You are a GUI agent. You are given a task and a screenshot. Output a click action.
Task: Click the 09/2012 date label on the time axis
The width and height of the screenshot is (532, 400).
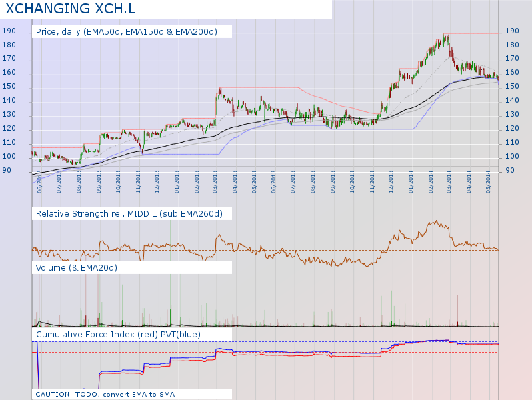(x=99, y=182)
